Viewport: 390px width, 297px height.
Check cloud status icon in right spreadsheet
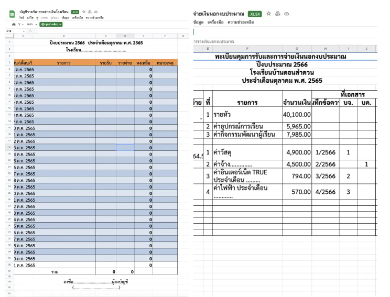[287, 14]
